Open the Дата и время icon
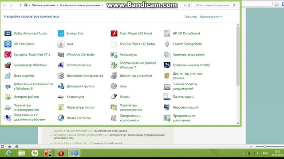 pos(8,76)
